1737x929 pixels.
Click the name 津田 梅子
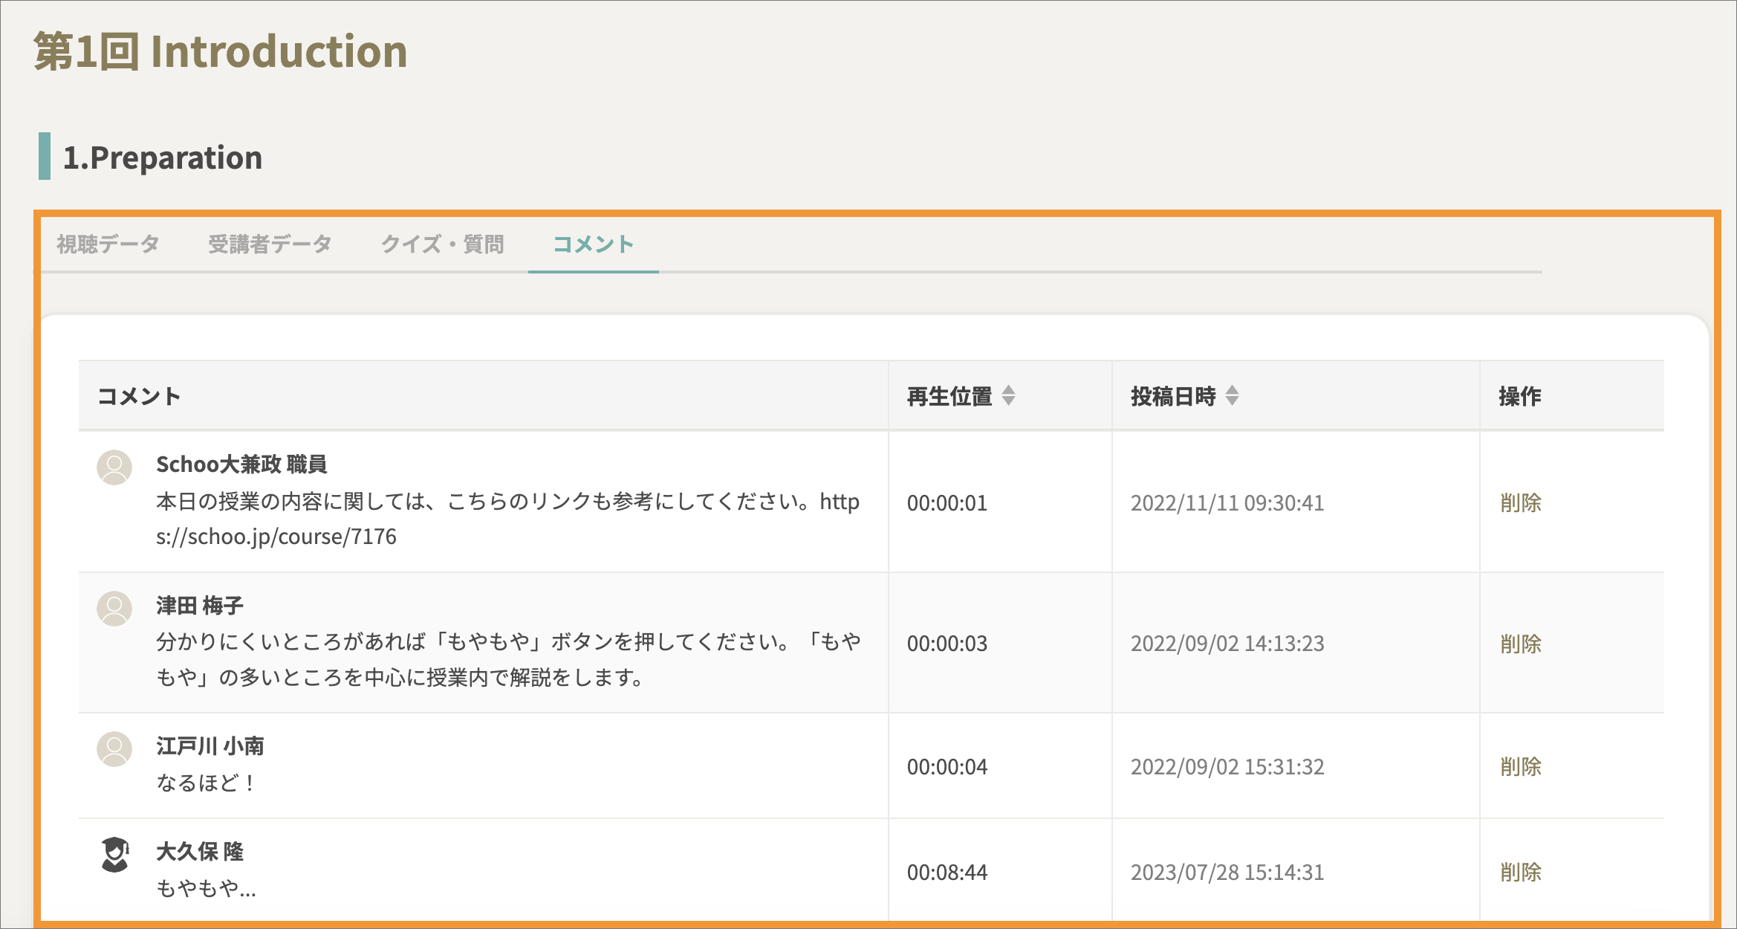tap(200, 605)
